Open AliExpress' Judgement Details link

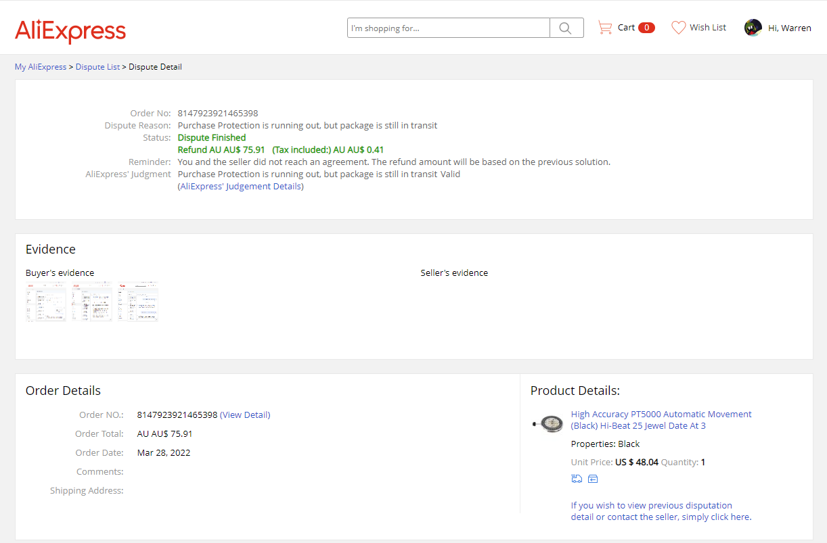pyautogui.click(x=240, y=187)
